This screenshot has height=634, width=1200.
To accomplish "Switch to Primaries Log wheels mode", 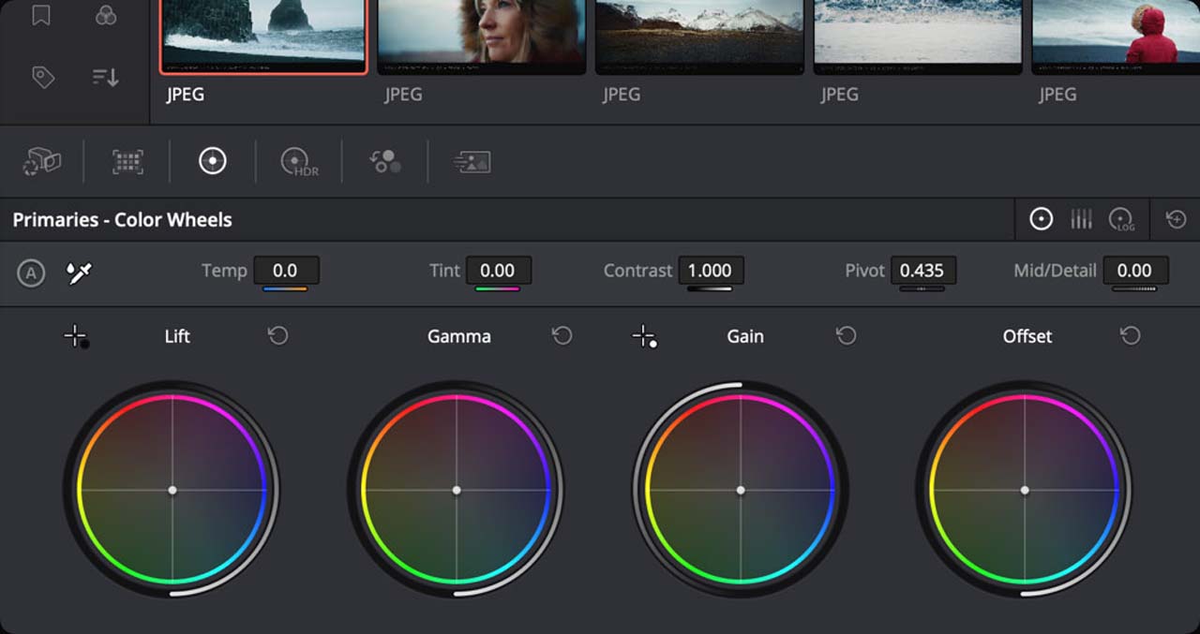I will pyautogui.click(x=1121, y=220).
